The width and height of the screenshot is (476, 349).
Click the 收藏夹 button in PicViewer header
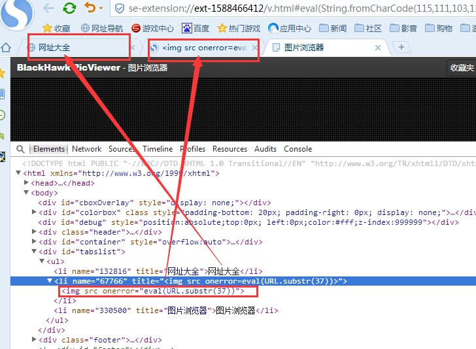(462, 68)
